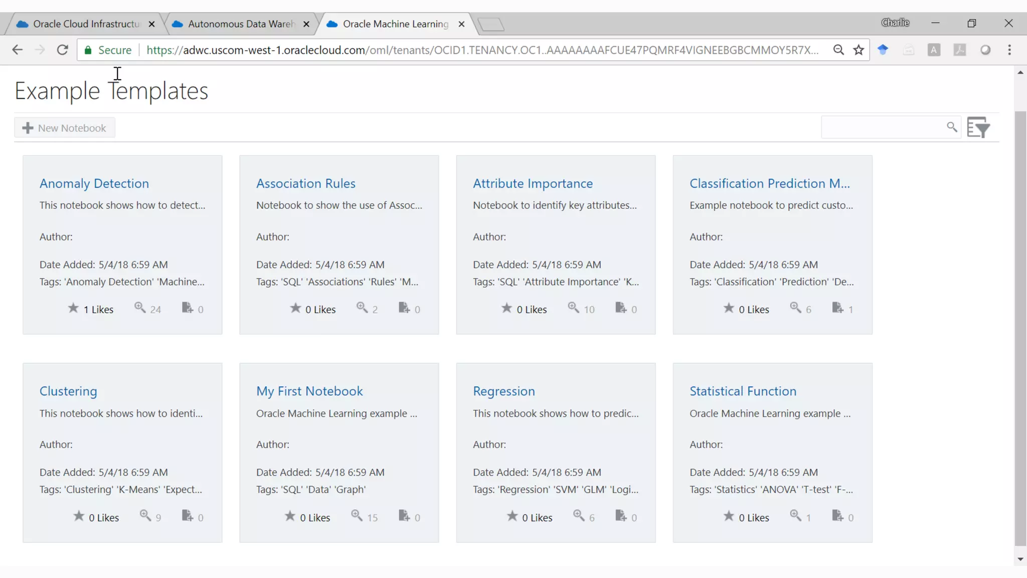
Task: Bookmark page with the star icon
Action: (x=859, y=50)
